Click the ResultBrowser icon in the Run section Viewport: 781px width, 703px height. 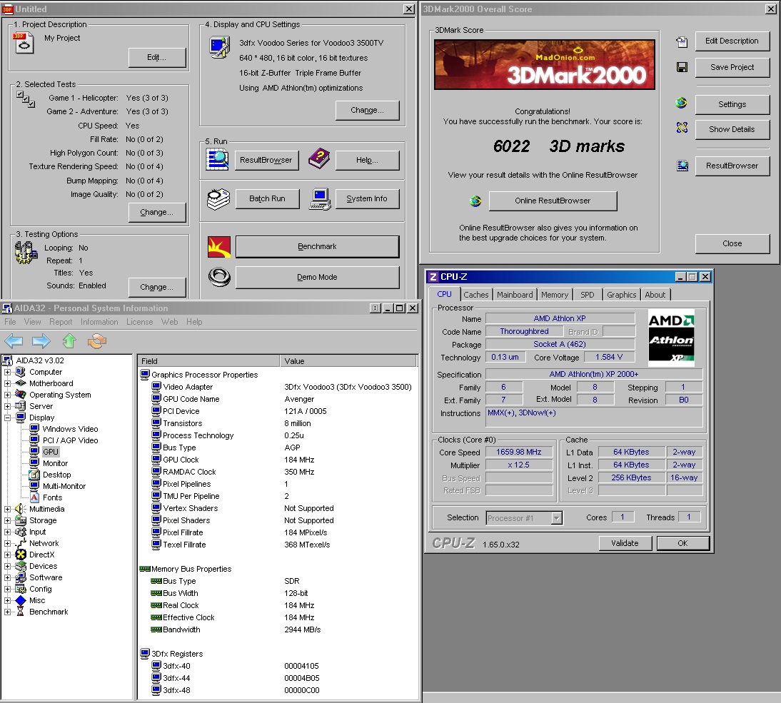[217, 160]
